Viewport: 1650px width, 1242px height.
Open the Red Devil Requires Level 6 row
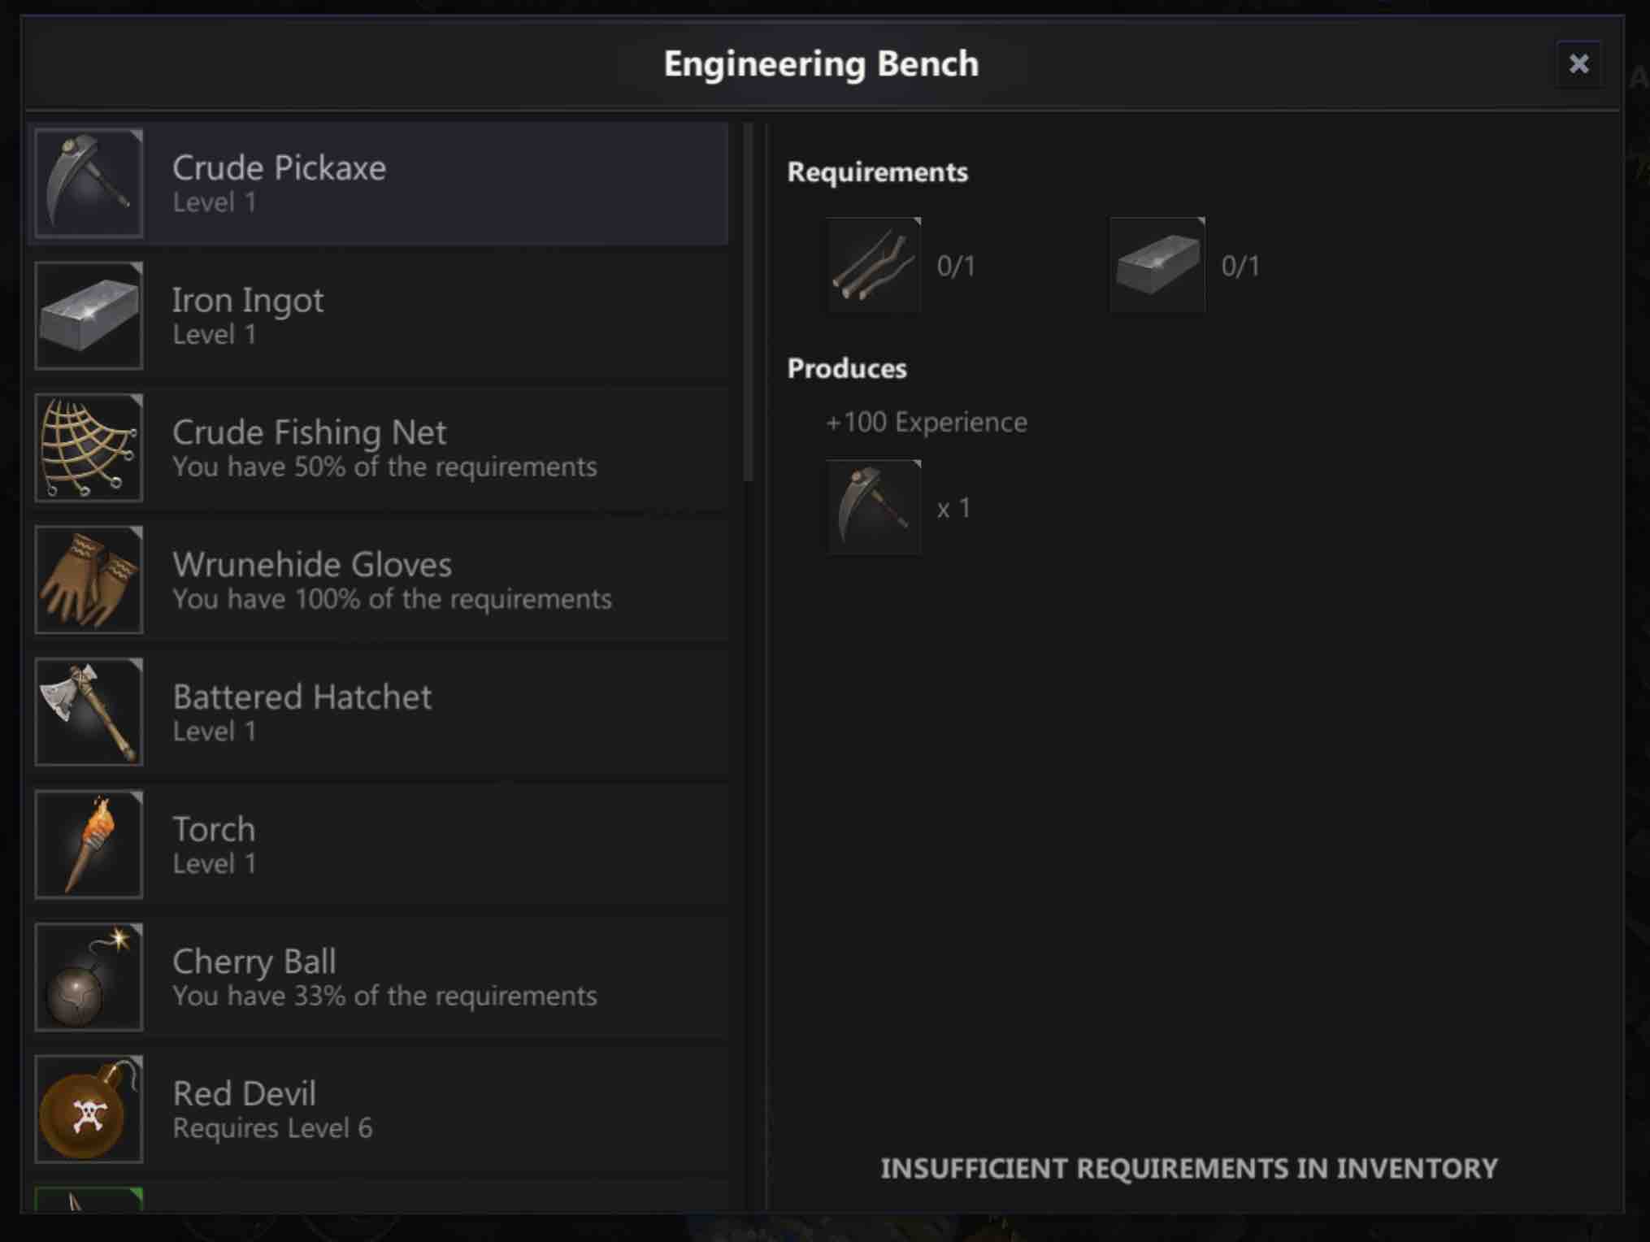point(380,1110)
